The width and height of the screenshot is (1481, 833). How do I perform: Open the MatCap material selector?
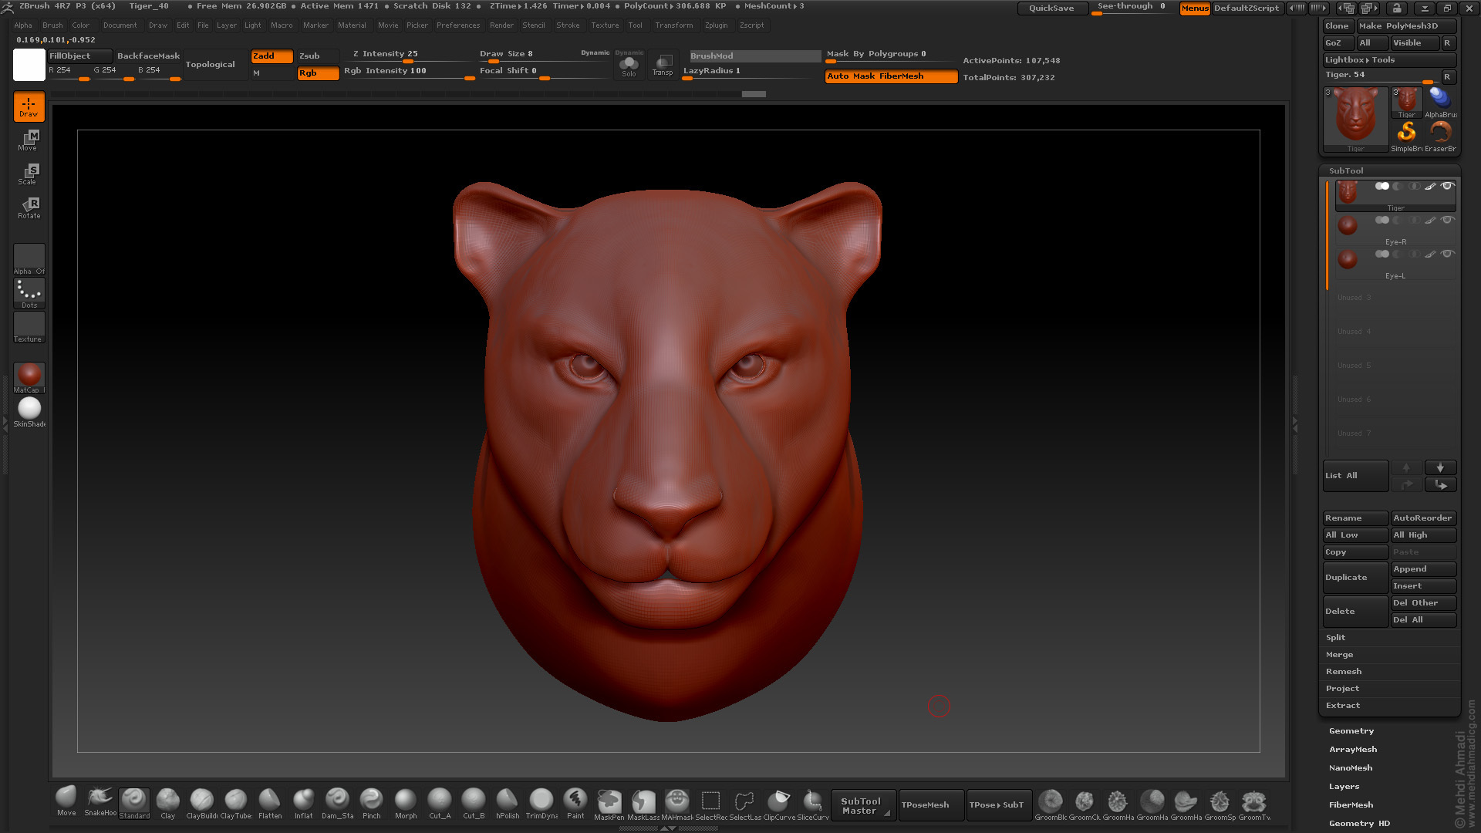point(29,376)
